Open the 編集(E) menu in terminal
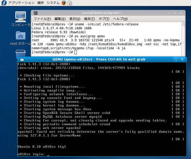191x159 pixels. coord(60,19)
